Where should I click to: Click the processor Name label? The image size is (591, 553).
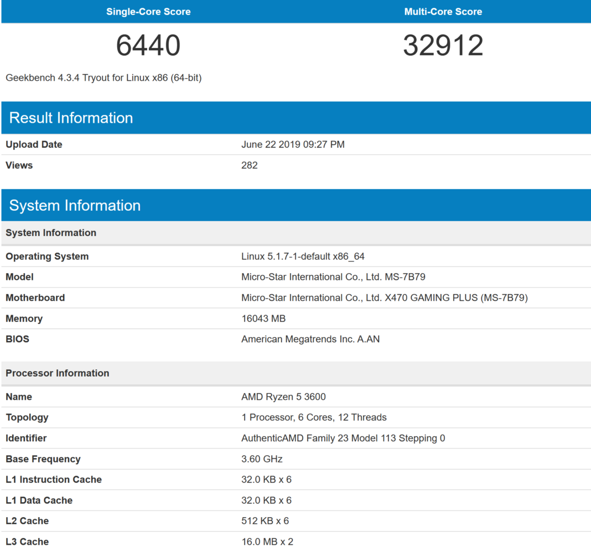pyautogui.click(x=19, y=397)
